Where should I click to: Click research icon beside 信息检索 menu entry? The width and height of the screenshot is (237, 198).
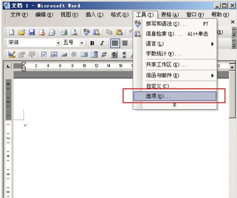tap(138, 34)
